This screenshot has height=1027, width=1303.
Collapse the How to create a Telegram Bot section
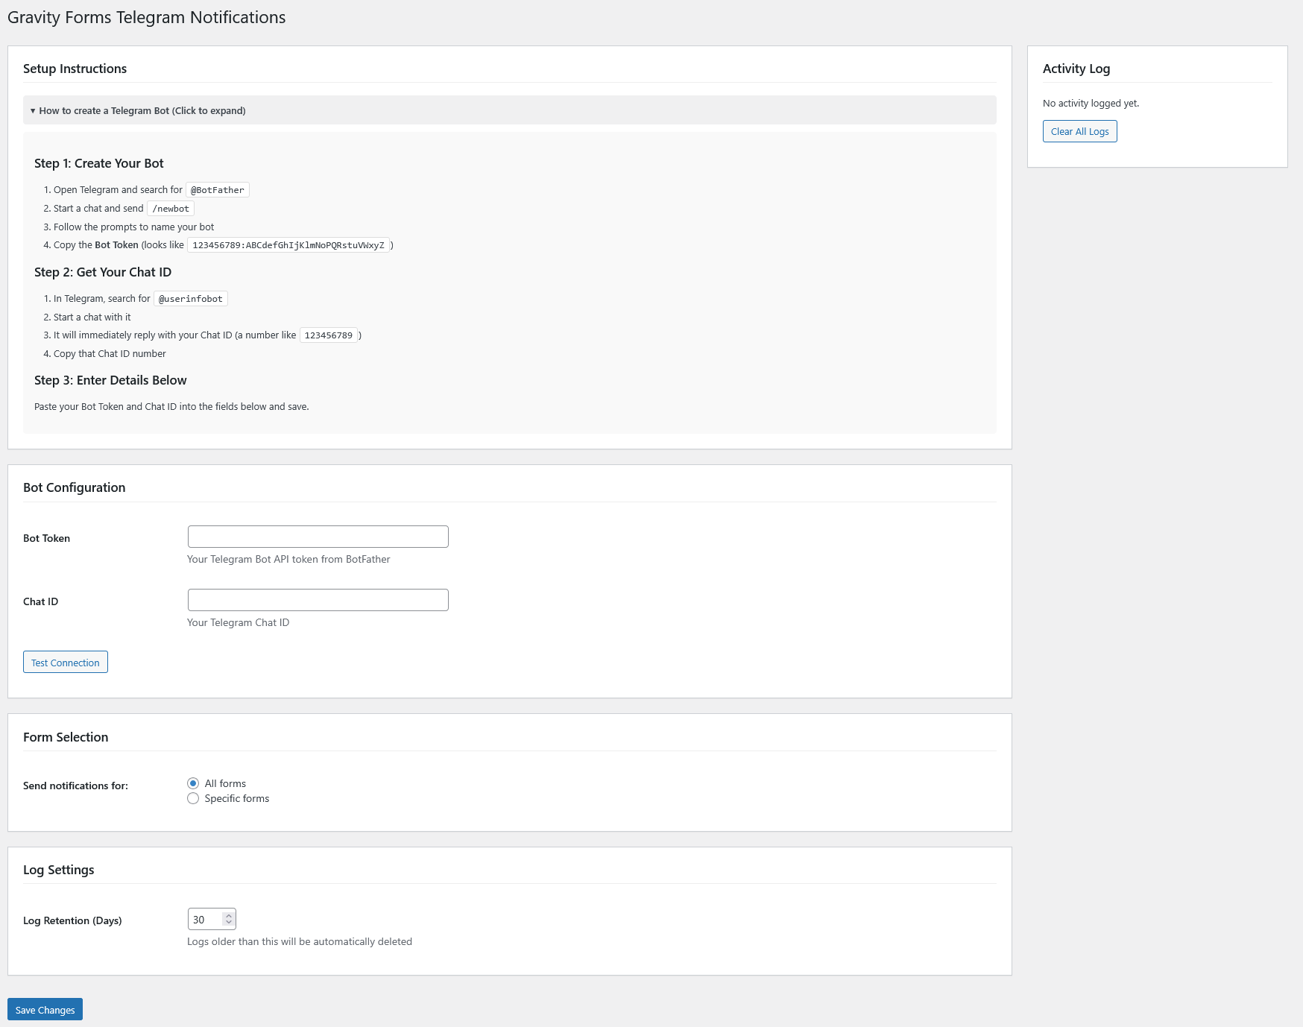coord(142,110)
